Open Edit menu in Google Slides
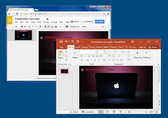 [22, 22]
